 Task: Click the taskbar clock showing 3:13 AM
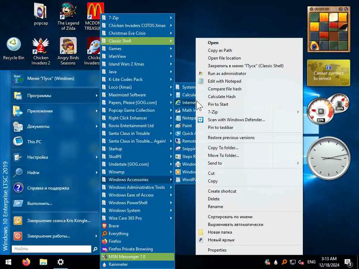329,262
